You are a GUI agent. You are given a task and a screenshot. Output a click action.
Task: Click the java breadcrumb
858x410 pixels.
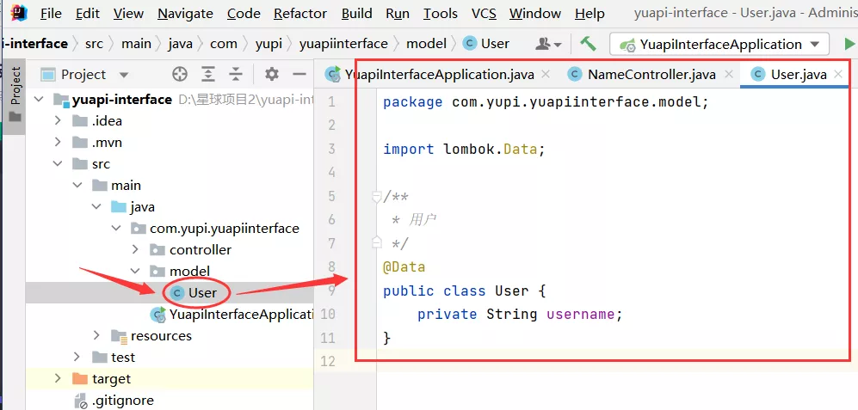click(180, 44)
